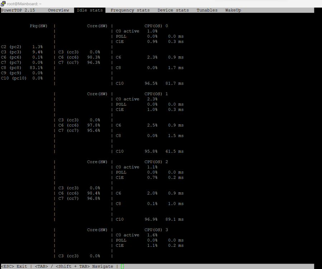Open the Frequency stats tab
The image size is (322, 269).
point(130,10)
